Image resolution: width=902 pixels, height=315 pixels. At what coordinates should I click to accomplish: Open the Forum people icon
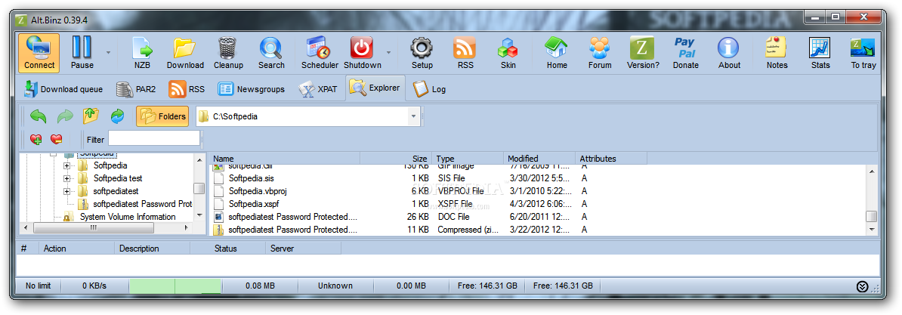click(x=599, y=52)
